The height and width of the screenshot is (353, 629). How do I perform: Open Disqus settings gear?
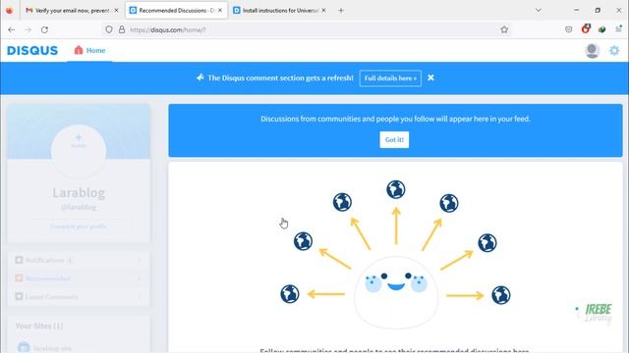click(614, 50)
